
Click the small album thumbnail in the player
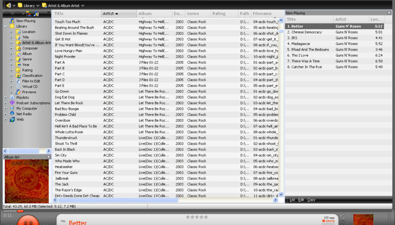click(x=363, y=219)
